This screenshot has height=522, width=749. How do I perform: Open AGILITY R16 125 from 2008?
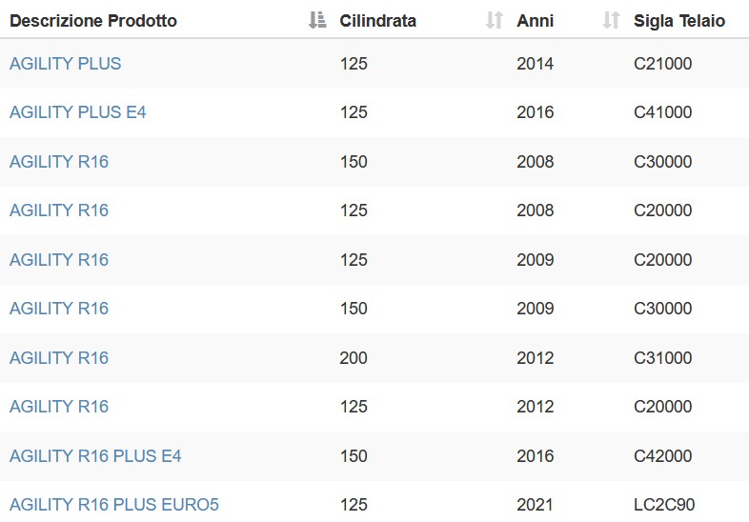(x=59, y=211)
